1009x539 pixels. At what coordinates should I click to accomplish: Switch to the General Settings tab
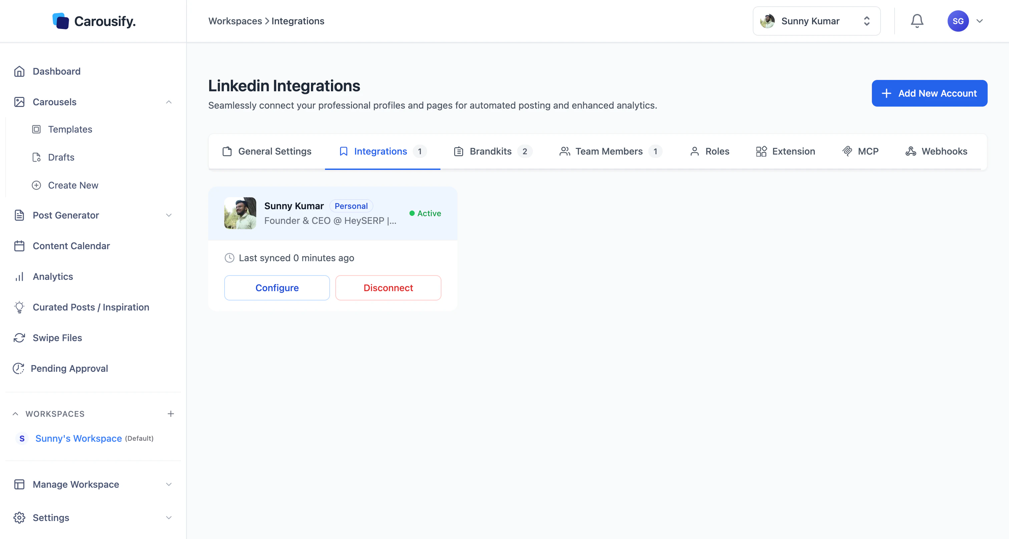coord(267,151)
